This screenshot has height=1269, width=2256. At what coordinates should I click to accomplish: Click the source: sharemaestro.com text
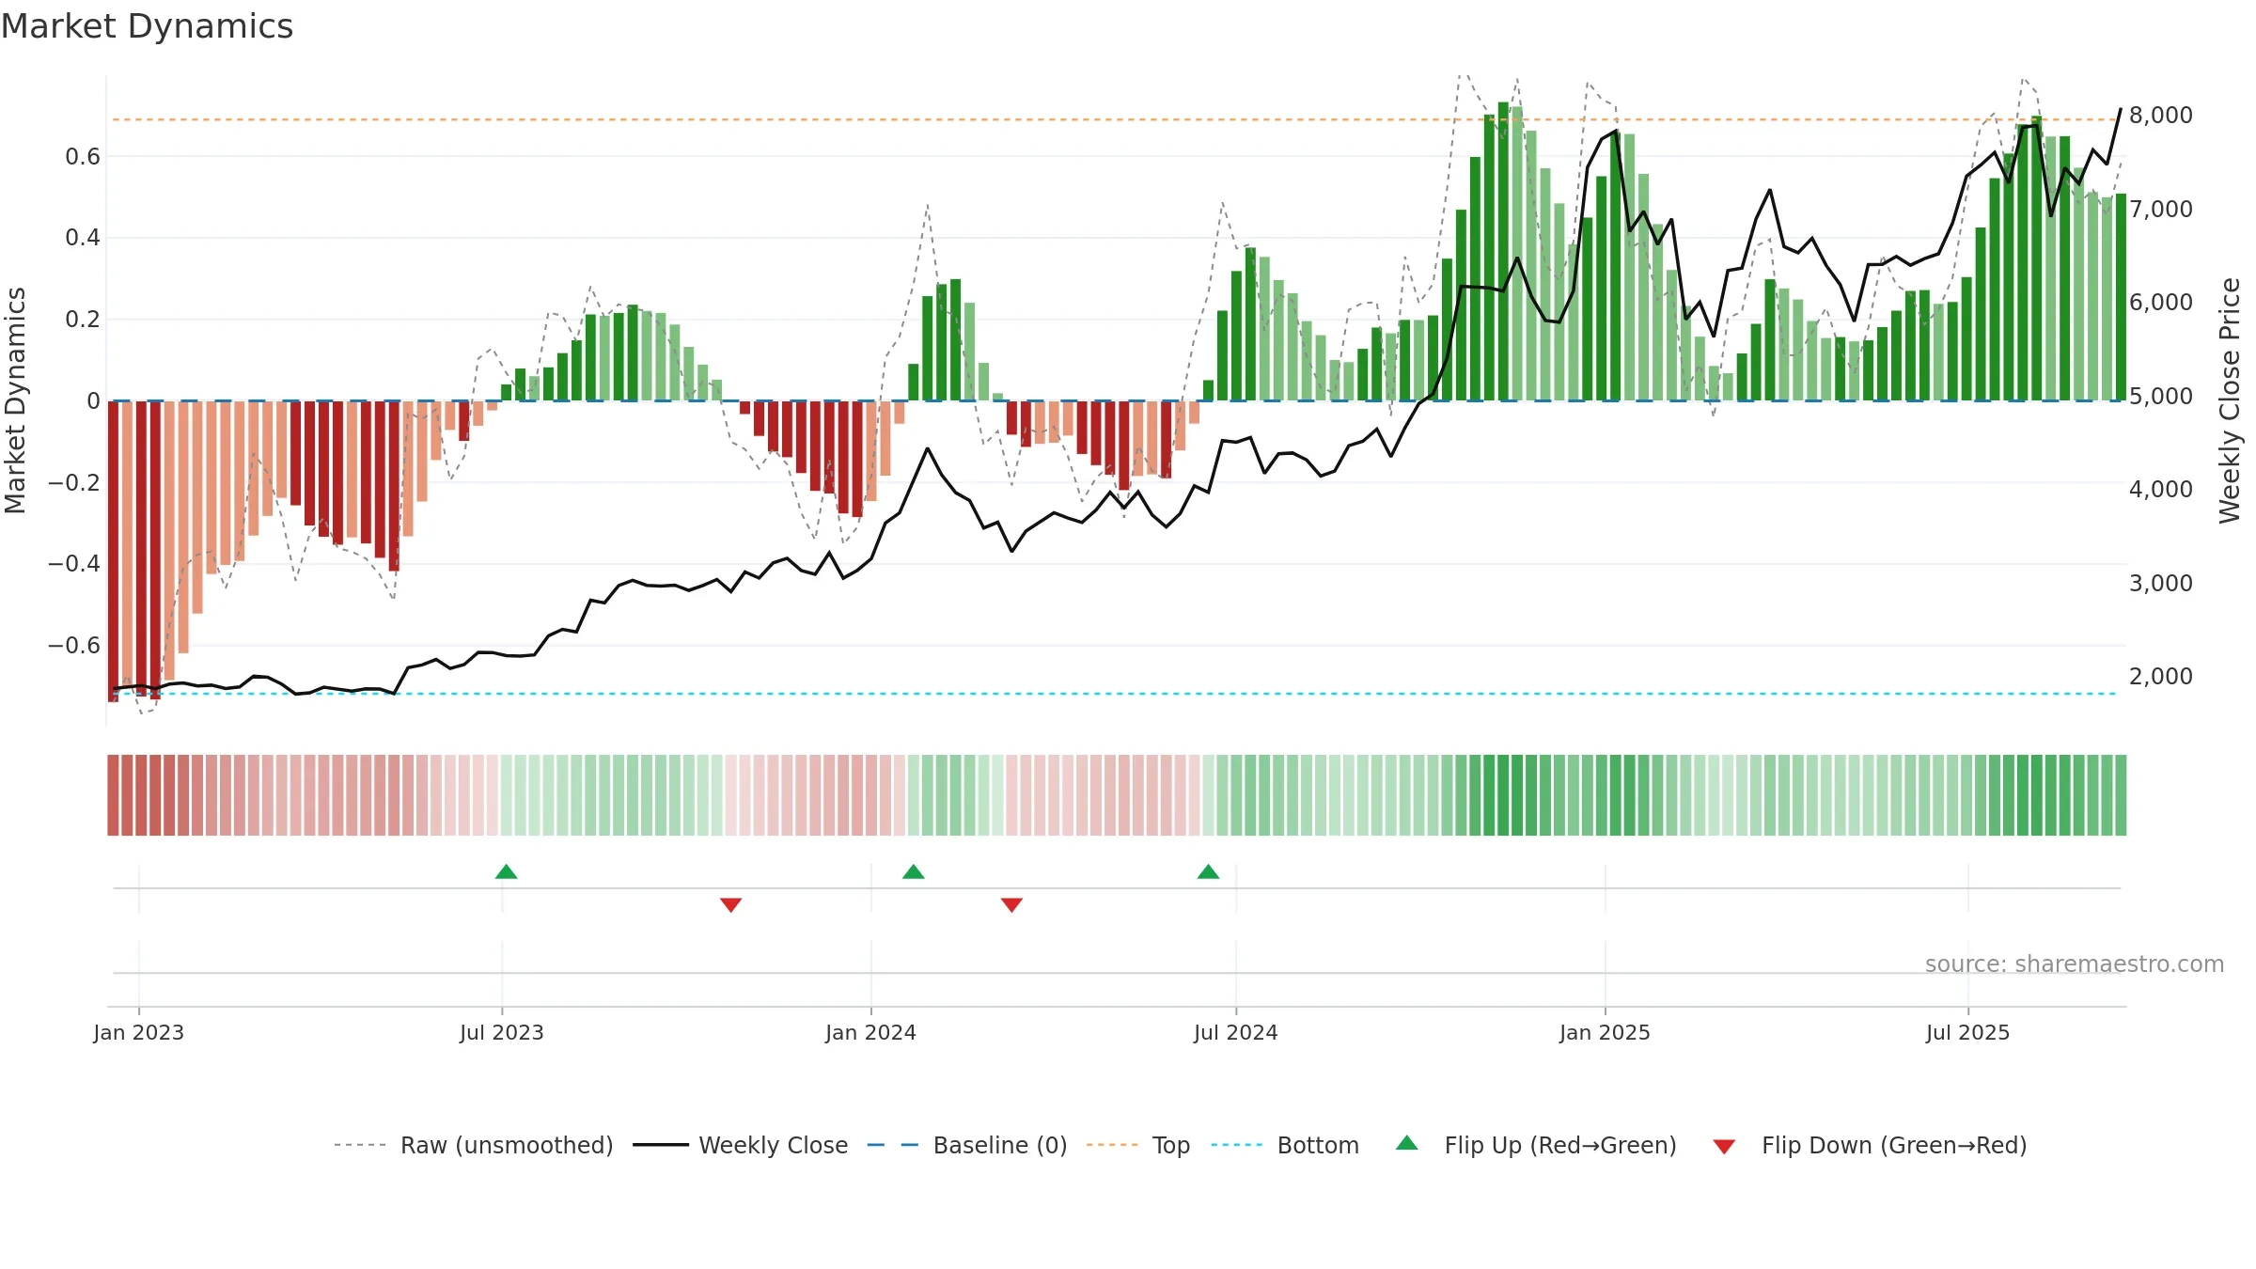pos(2075,963)
